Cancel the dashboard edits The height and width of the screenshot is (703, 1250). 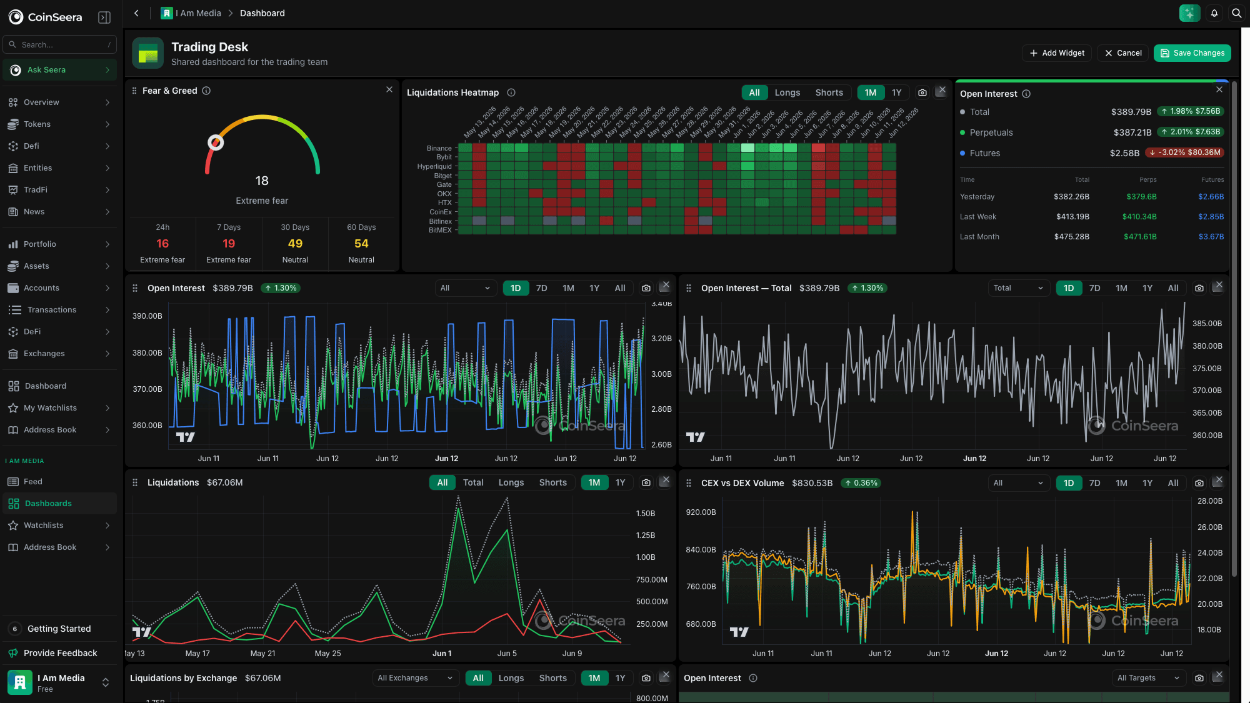click(x=1122, y=53)
